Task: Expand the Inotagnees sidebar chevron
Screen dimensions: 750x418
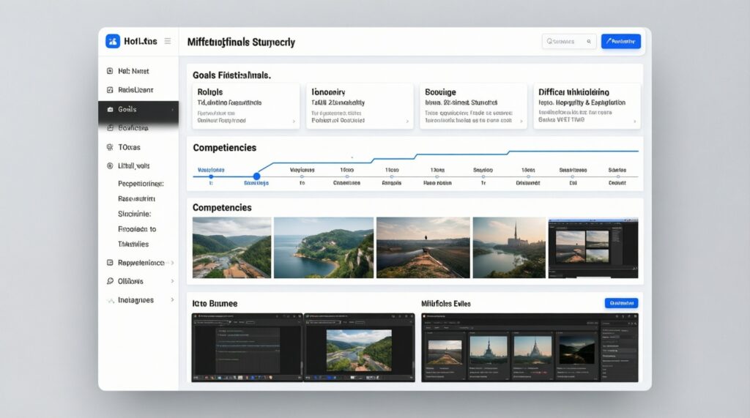Action: click(172, 300)
